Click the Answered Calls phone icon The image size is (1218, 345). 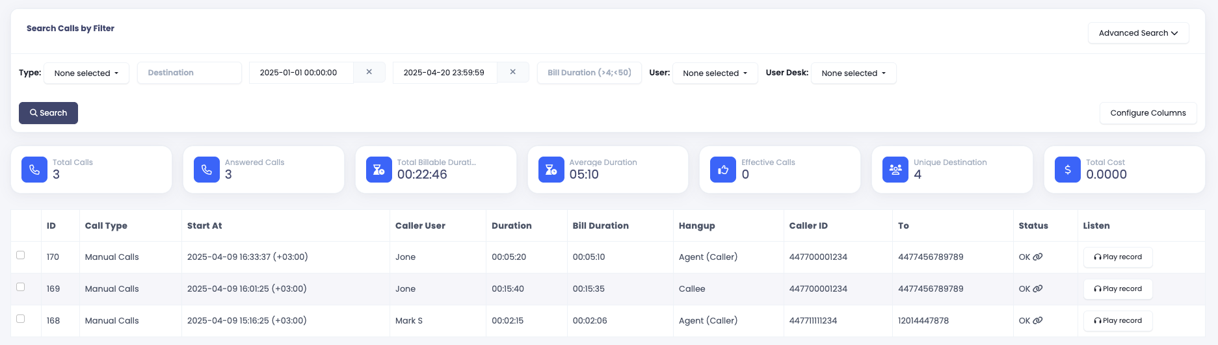(207, 170)
